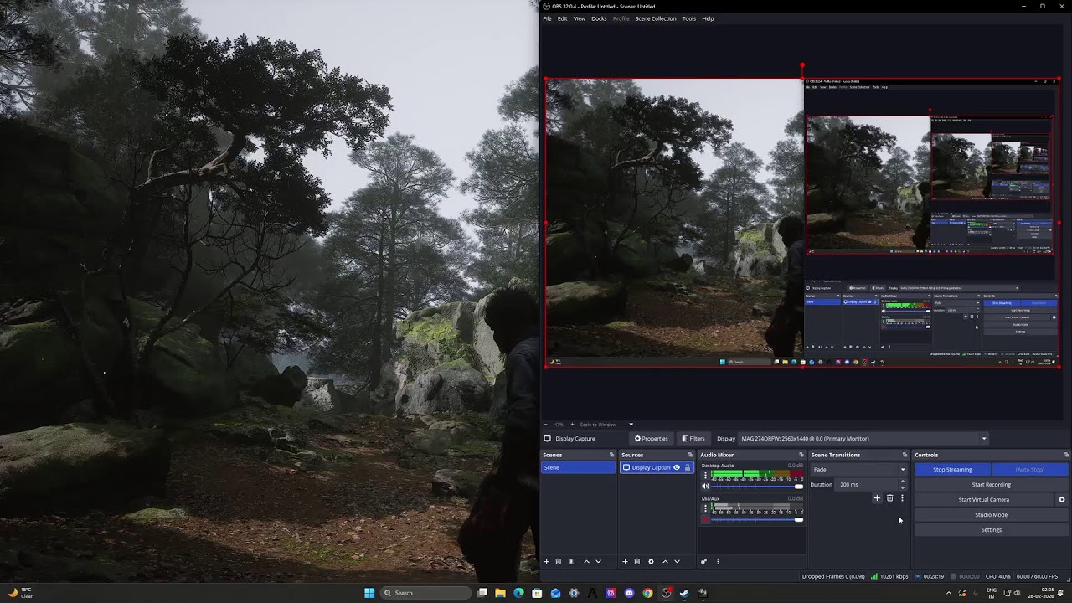Mute Desktop Audio speaker icon

tap(705, 487)
